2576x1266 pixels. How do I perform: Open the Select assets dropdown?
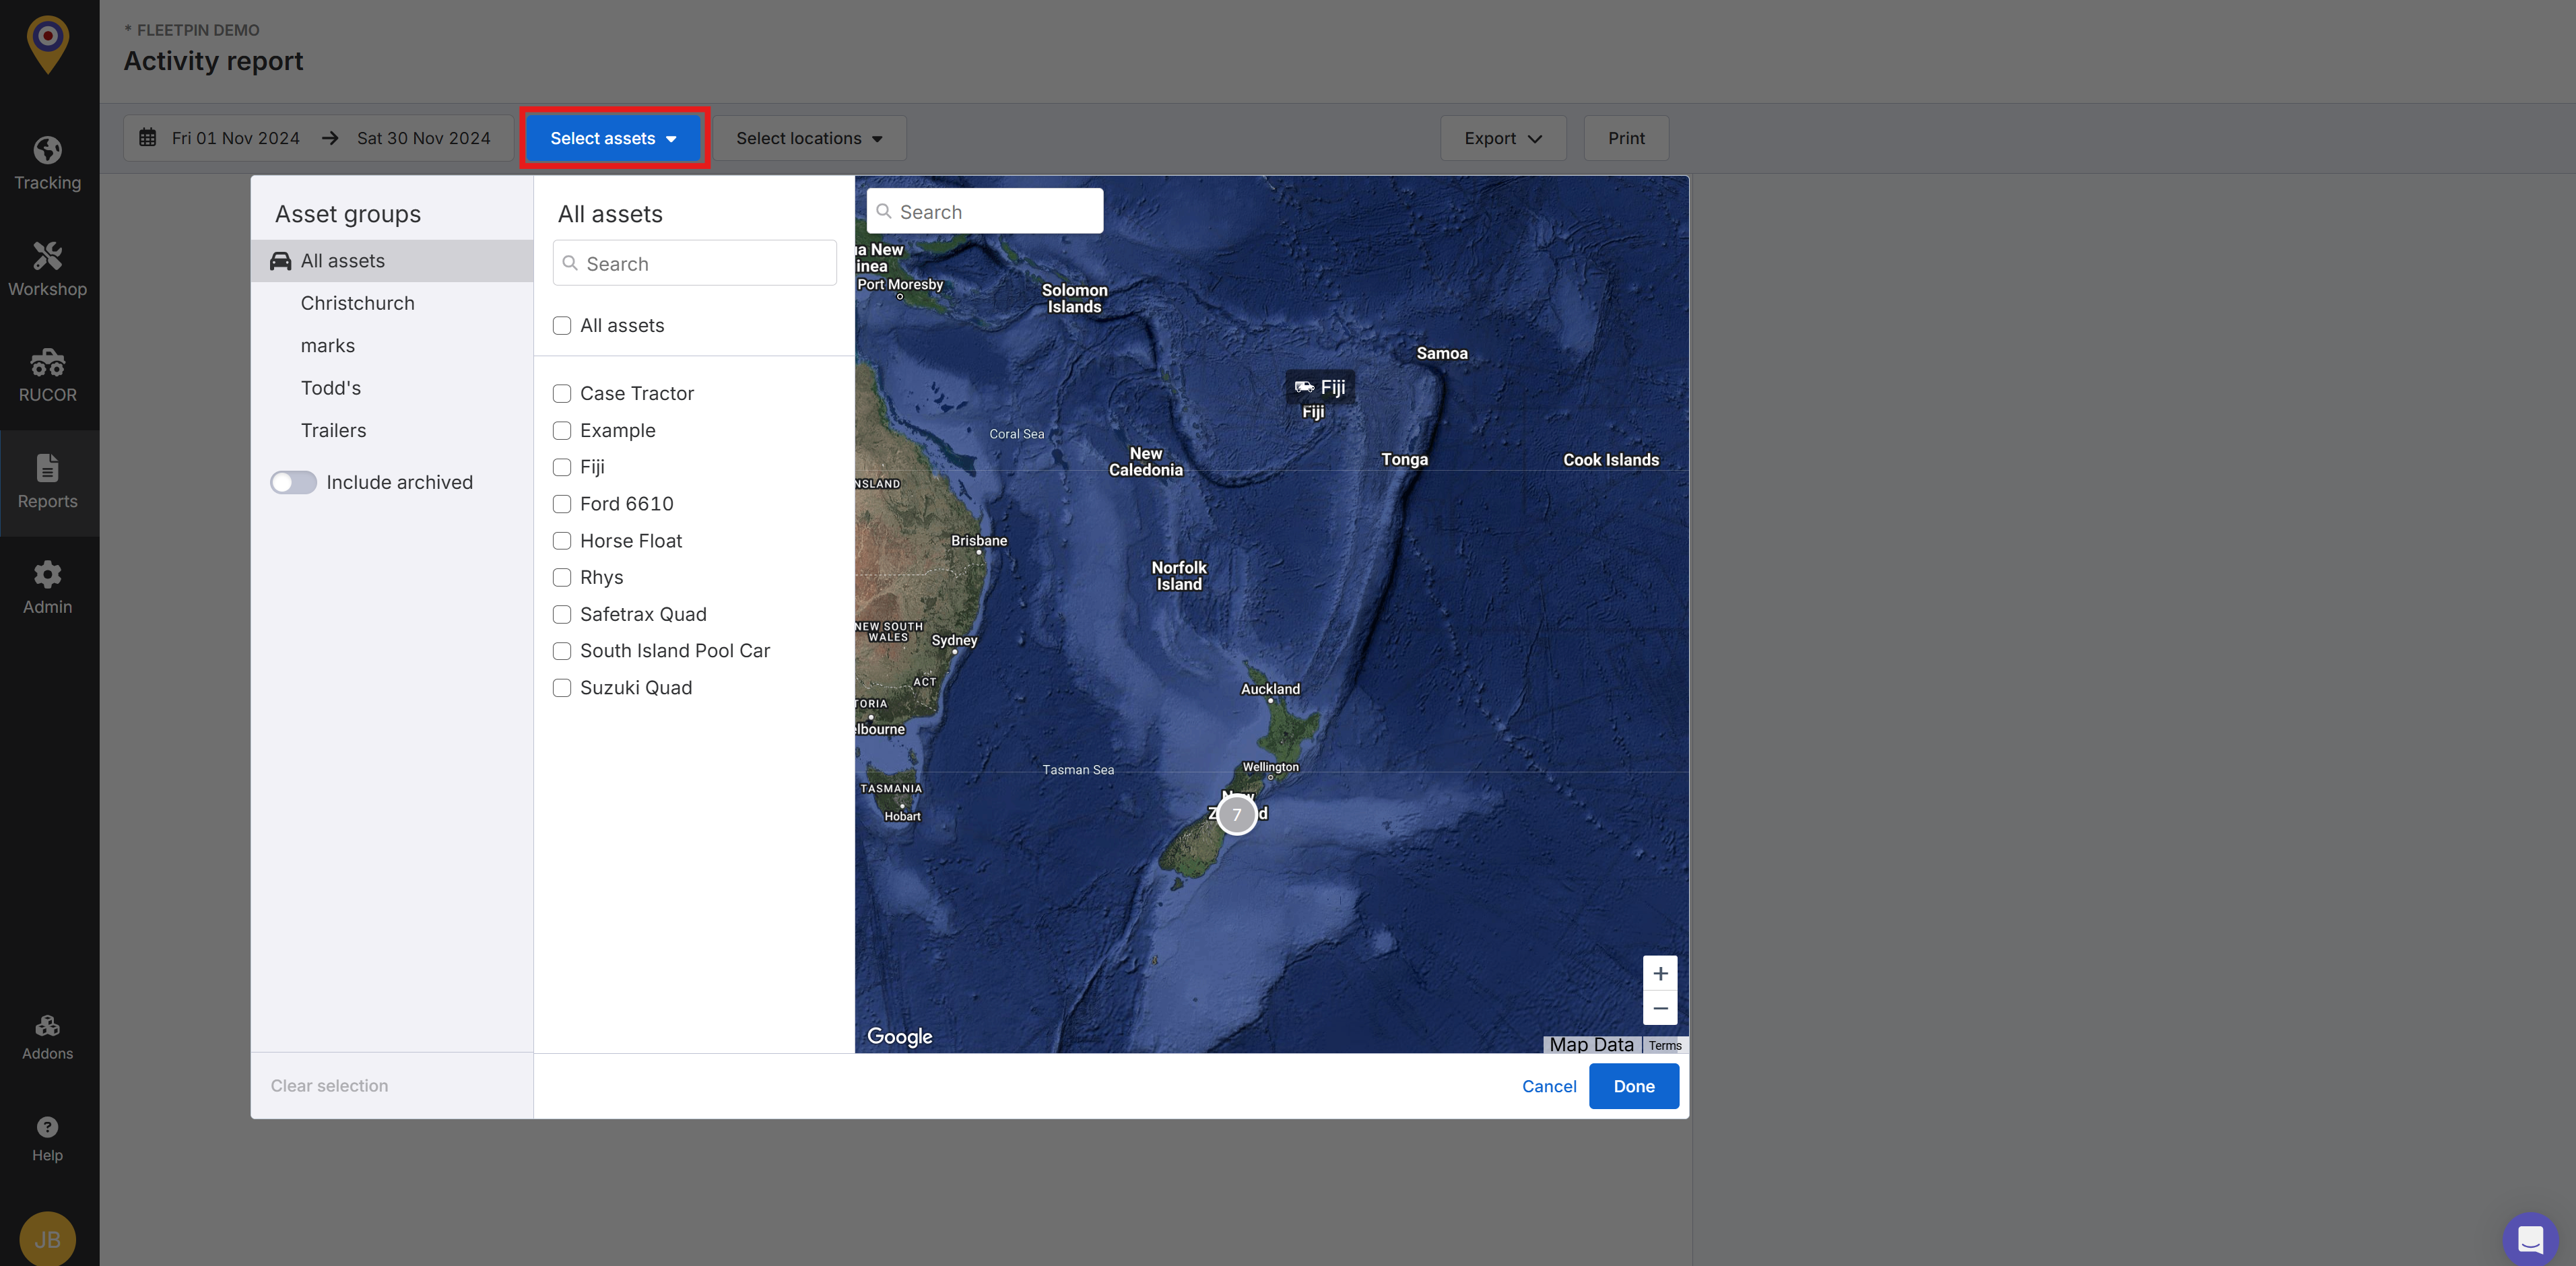tap(614, 138)
